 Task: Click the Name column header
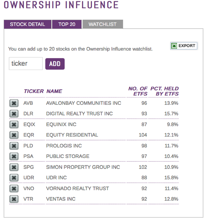54,91
